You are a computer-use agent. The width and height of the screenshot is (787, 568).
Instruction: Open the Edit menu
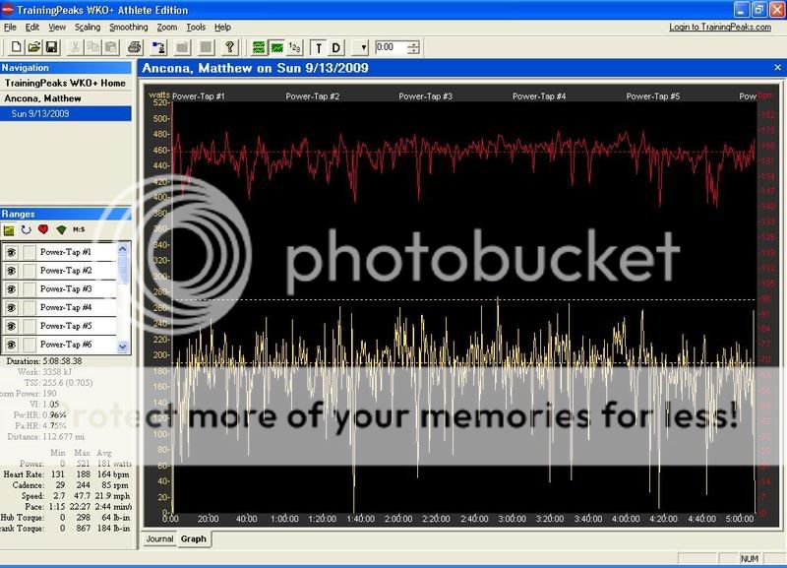[x=32, y=28]
